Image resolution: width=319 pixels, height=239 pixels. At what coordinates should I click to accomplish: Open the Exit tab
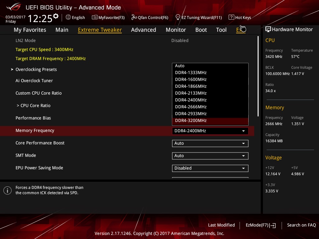click(x=241, y=30)
